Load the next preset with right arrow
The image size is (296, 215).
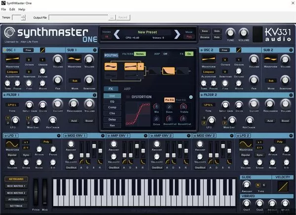177,34
